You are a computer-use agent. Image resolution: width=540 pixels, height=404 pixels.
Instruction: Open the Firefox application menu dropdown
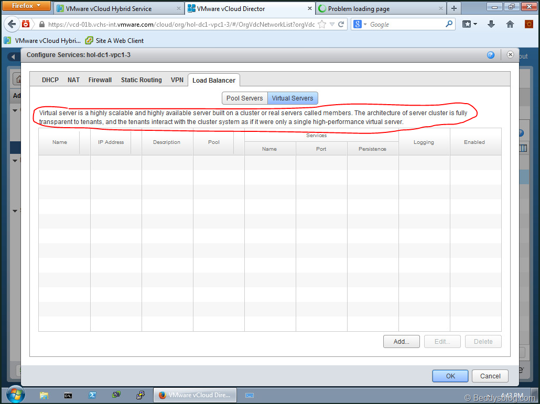point(26,6)
